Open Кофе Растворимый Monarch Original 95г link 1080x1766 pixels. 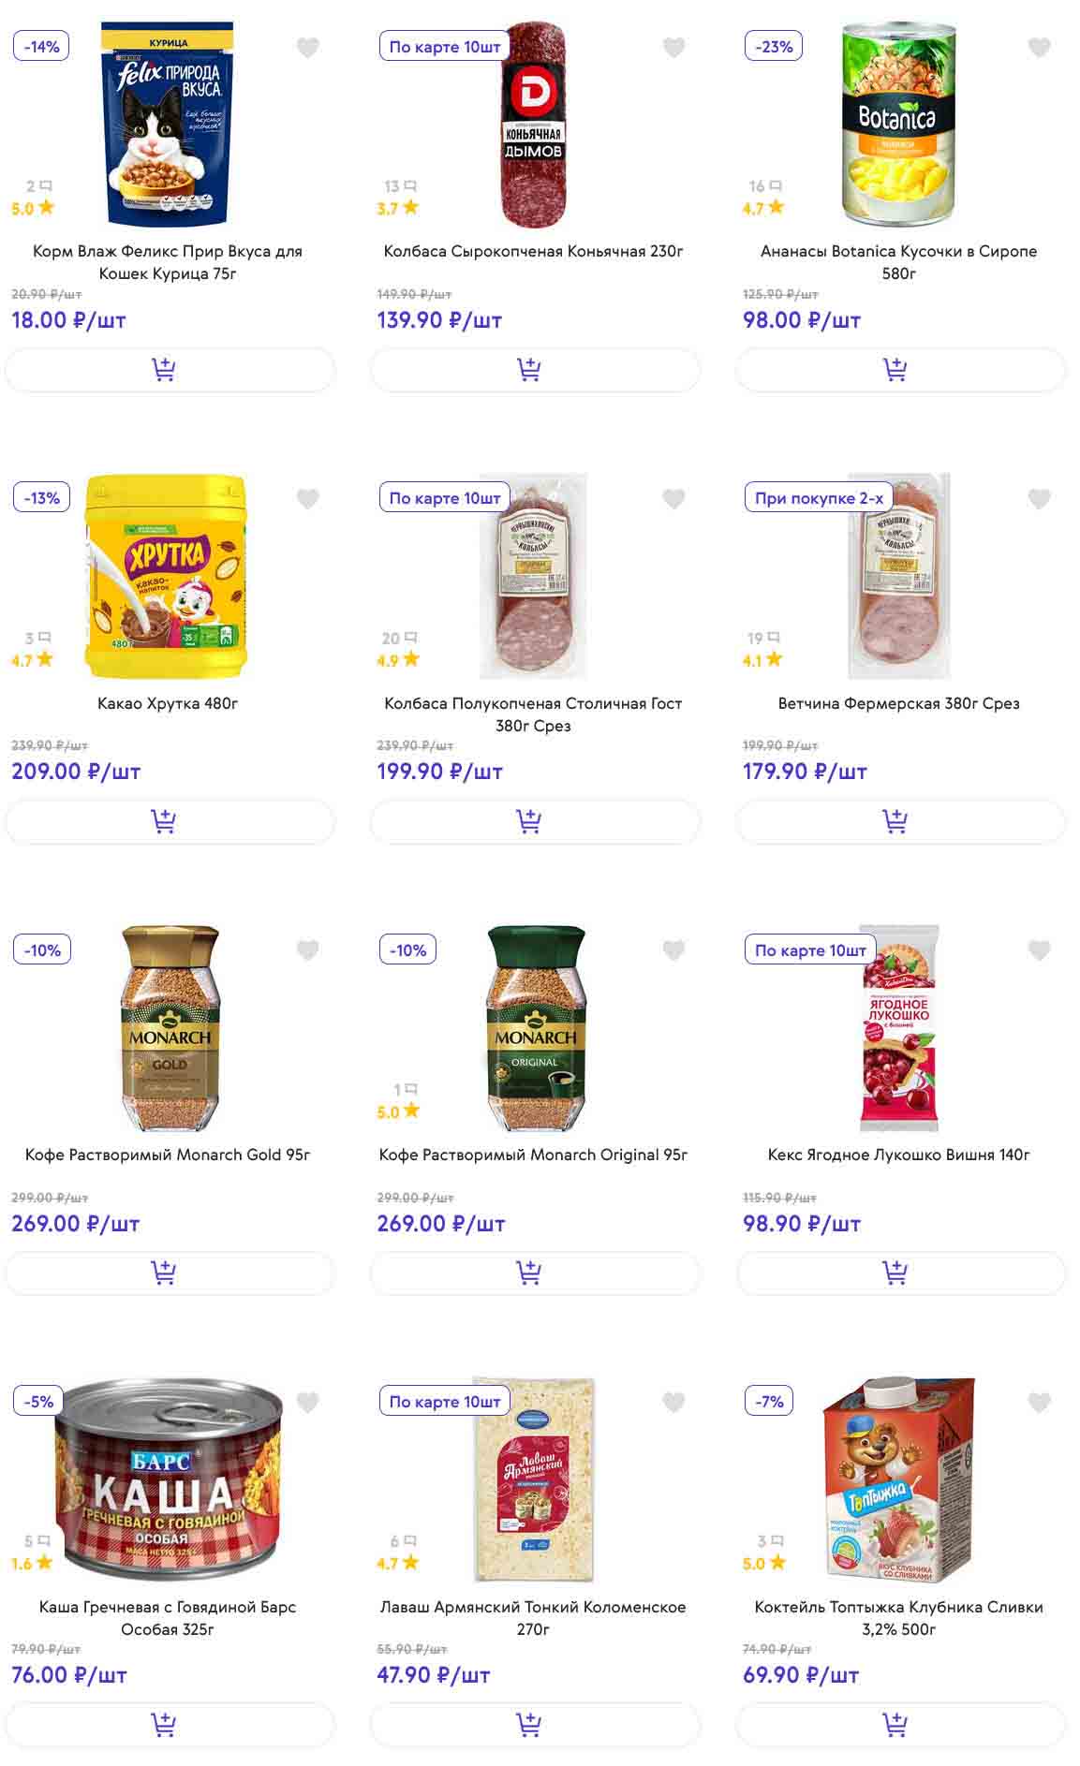(x=533, y=1155)
